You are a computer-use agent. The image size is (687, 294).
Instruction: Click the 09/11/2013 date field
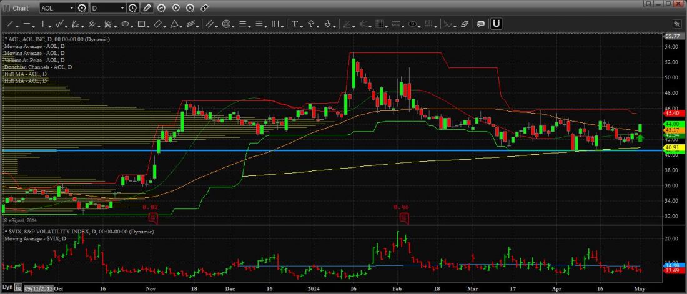(38, 289)
